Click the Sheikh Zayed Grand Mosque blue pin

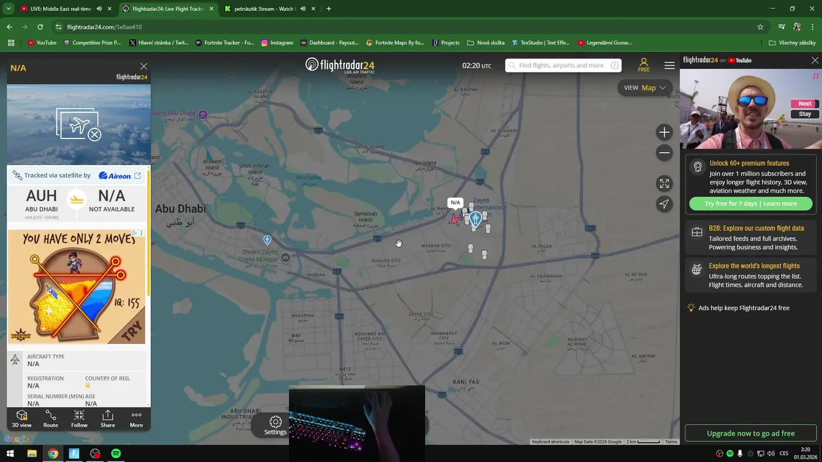coord(267,240)
